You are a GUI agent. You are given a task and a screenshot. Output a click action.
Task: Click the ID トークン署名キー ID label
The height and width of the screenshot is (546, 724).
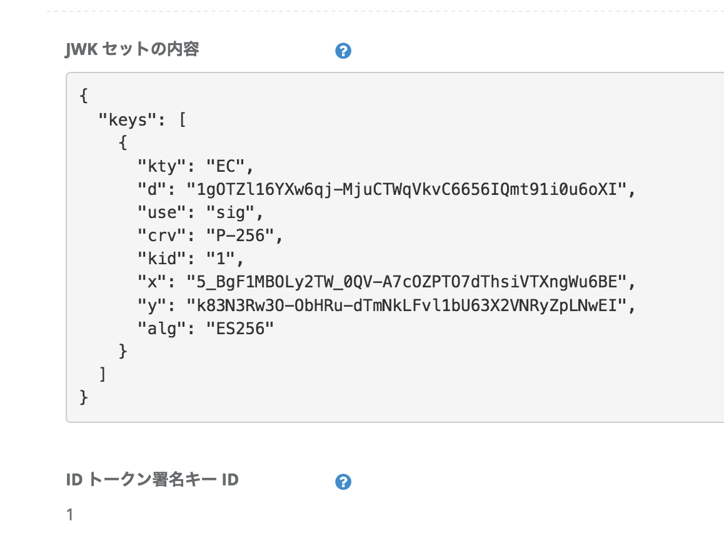pyautogui.click(x=153, y=480)
